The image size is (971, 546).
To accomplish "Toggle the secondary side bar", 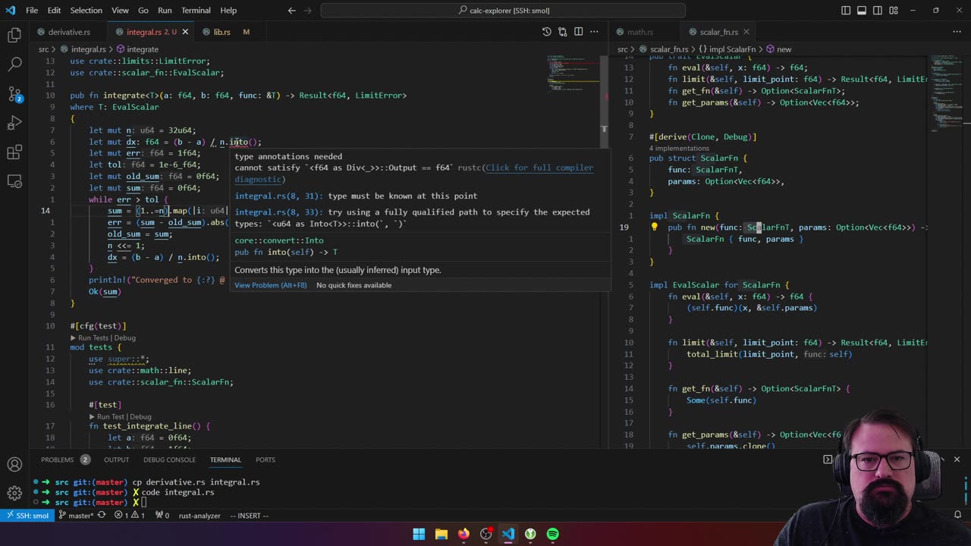I will click(x=878, y=11).
